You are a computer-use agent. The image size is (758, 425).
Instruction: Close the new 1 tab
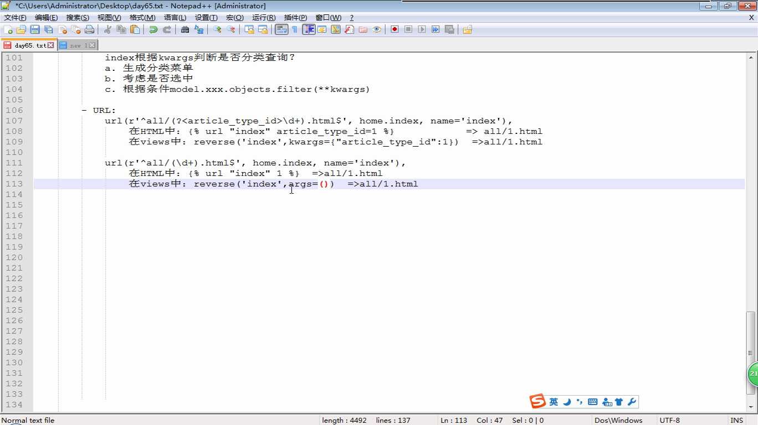[x=92, y=45]
